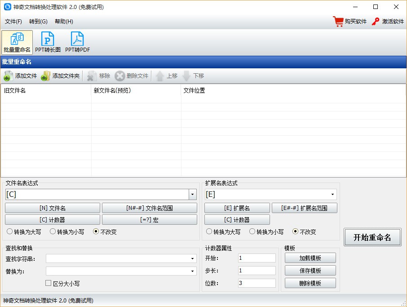Open the 转到(G) menu

[x=38, y=21]
